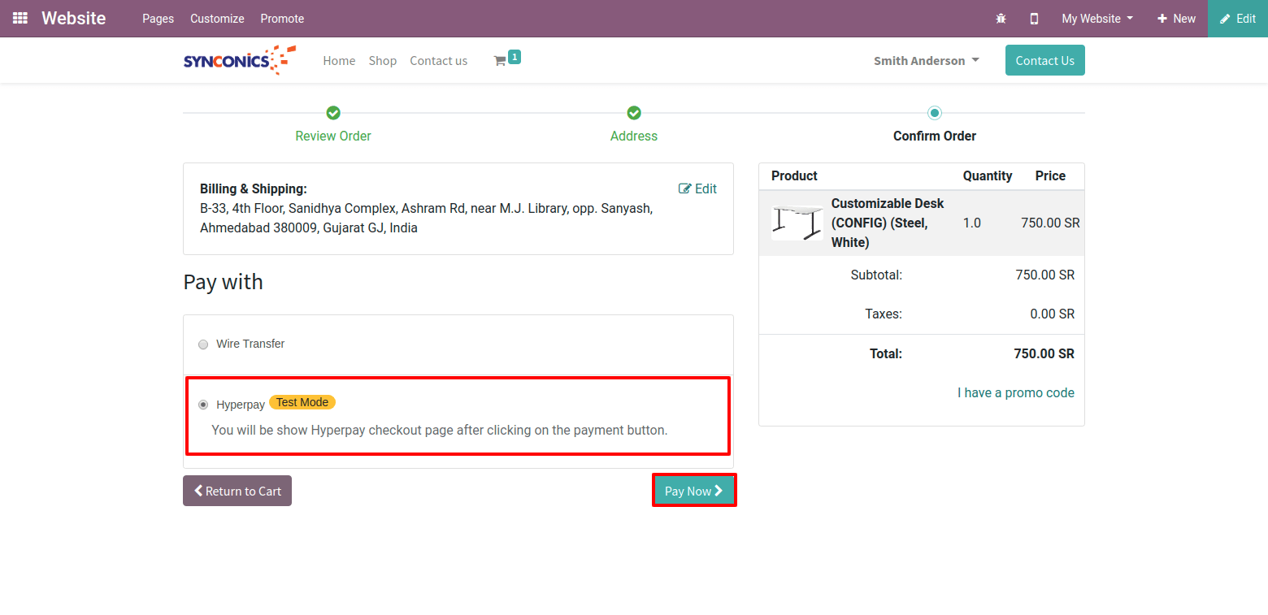Click the Review Order green checkmark
The width and height of the screenshot is (1268, 615).
click(x=333, y=113)
